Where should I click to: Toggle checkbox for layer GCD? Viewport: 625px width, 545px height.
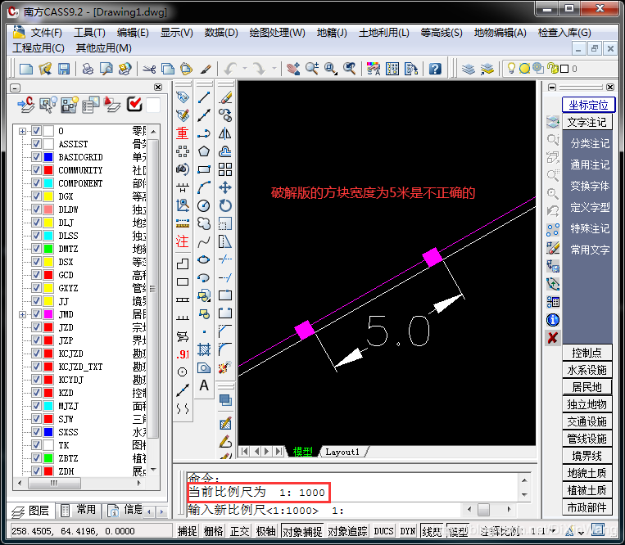36,275
